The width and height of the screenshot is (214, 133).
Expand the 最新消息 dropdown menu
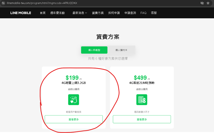pos(80,13)
